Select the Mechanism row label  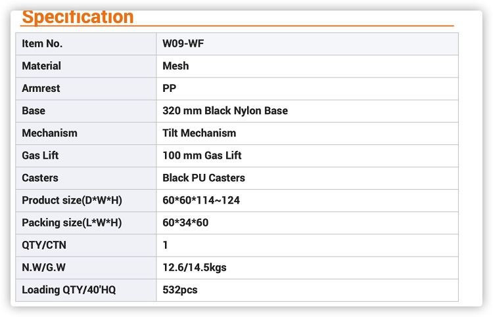pos(49,133)
